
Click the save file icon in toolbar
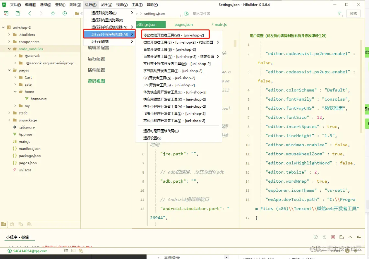pyautogui.click(x=18, y=13)
